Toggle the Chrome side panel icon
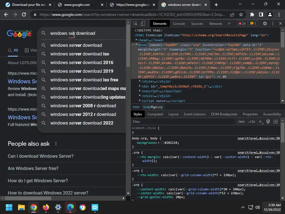 (261, 14)
